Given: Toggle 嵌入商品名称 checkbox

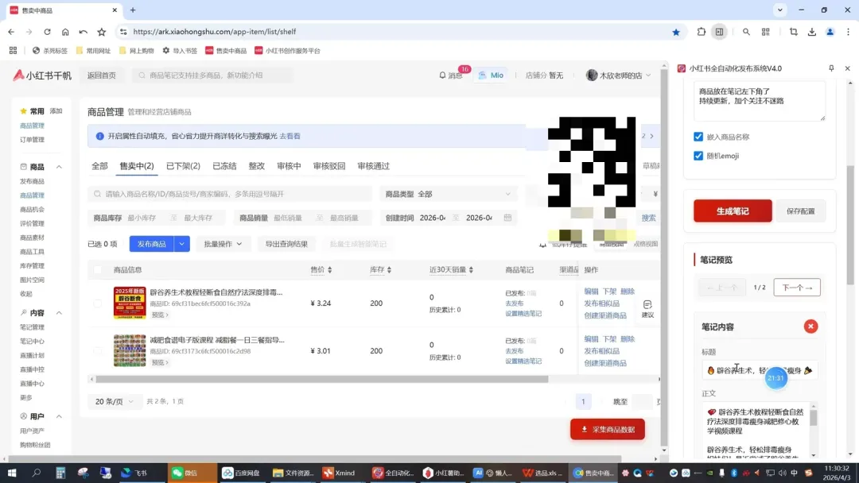Looking at the screenshot, I should point(698,137).
